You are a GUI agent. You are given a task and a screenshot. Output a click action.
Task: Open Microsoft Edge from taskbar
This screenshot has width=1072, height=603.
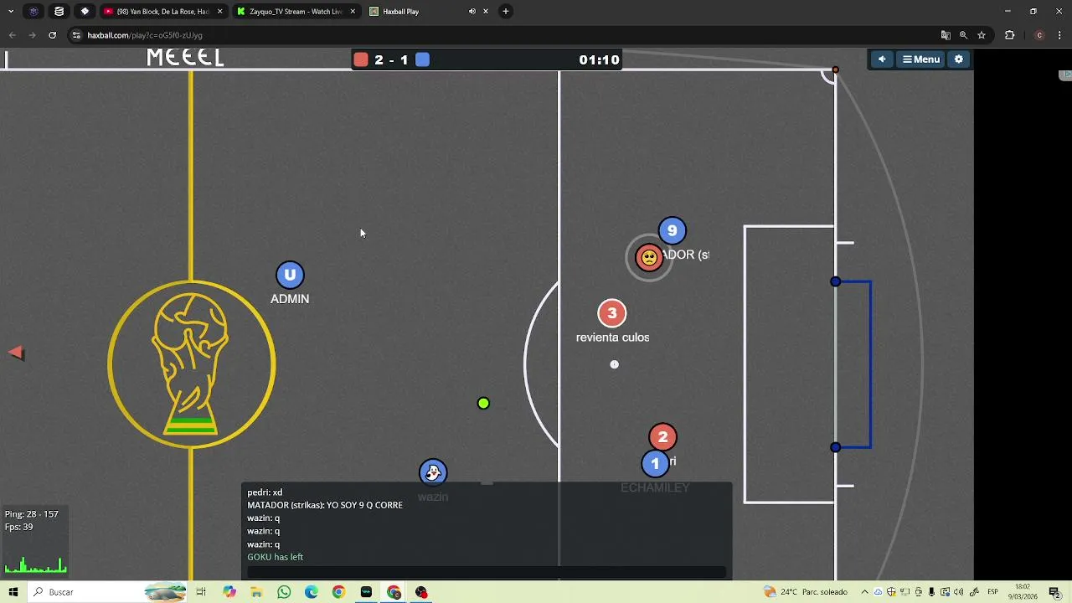[312, 592]
